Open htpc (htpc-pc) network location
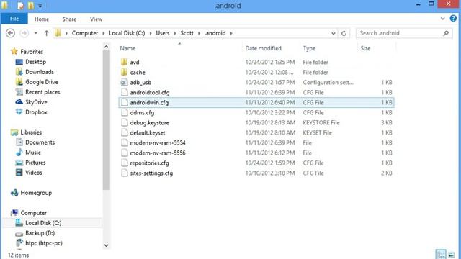 [43, 243]
